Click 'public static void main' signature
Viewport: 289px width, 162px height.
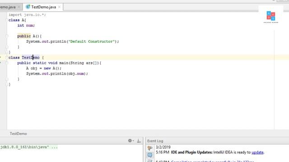click(59, 63)
